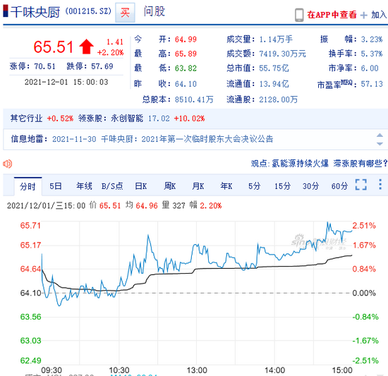Switch to the 5分 chart tab
388x376 pixels.
click(255, 186)
